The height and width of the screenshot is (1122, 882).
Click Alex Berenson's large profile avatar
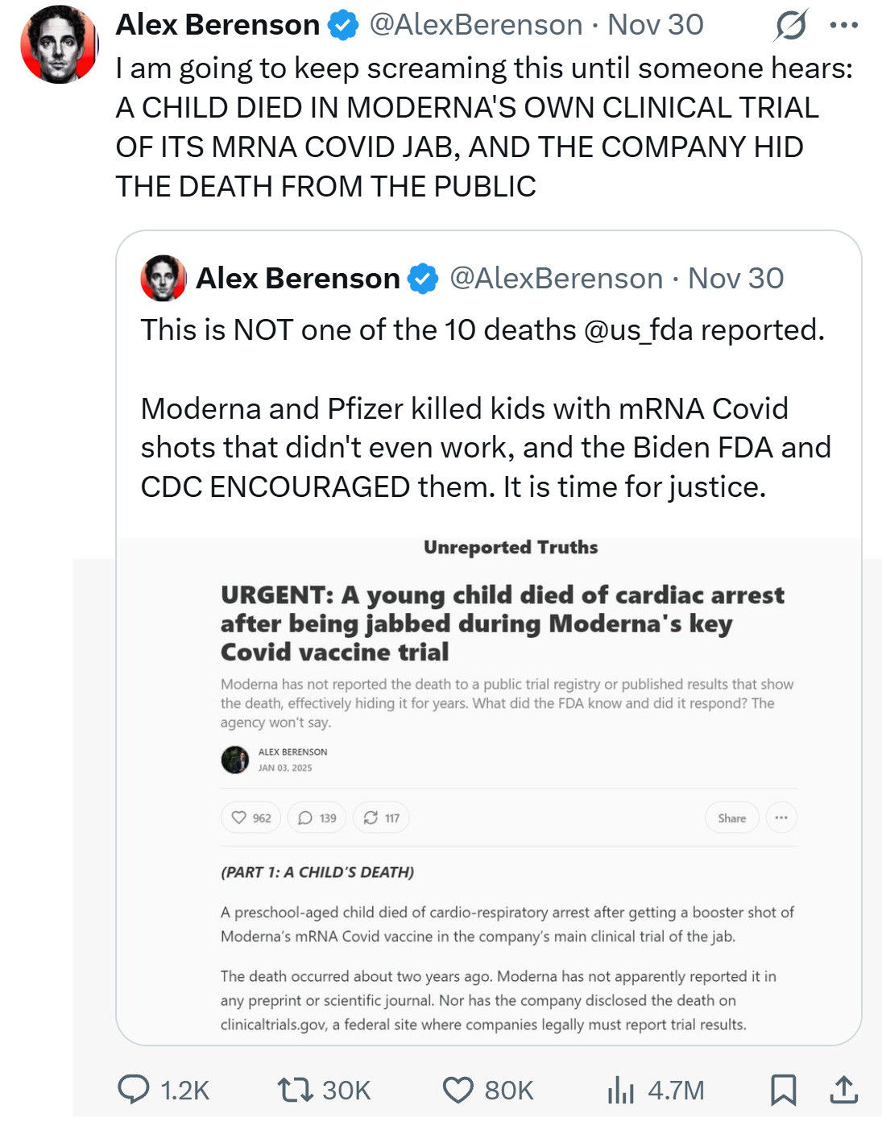coord(58,44)
